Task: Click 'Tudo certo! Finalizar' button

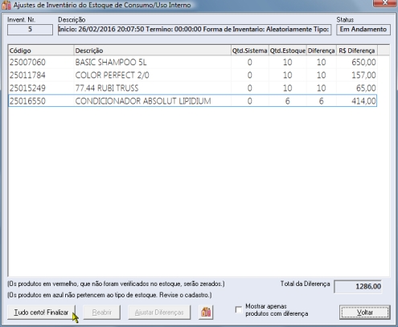Action: [41, 313]
